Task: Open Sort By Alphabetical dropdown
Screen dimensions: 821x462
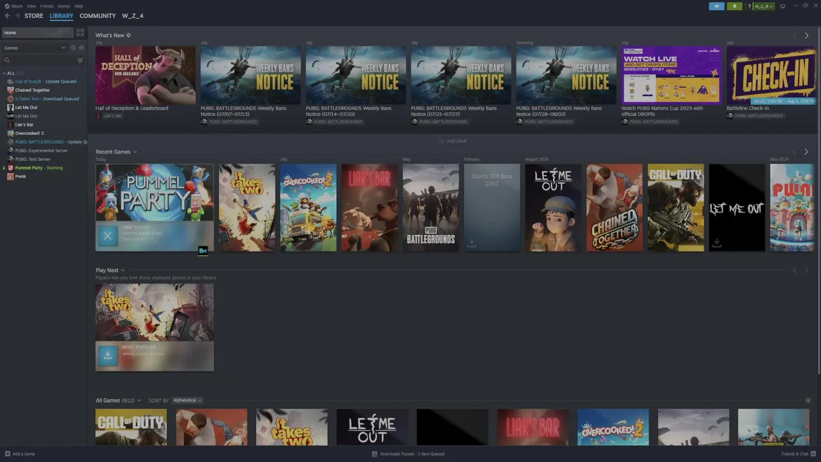Action: (187, 400)
